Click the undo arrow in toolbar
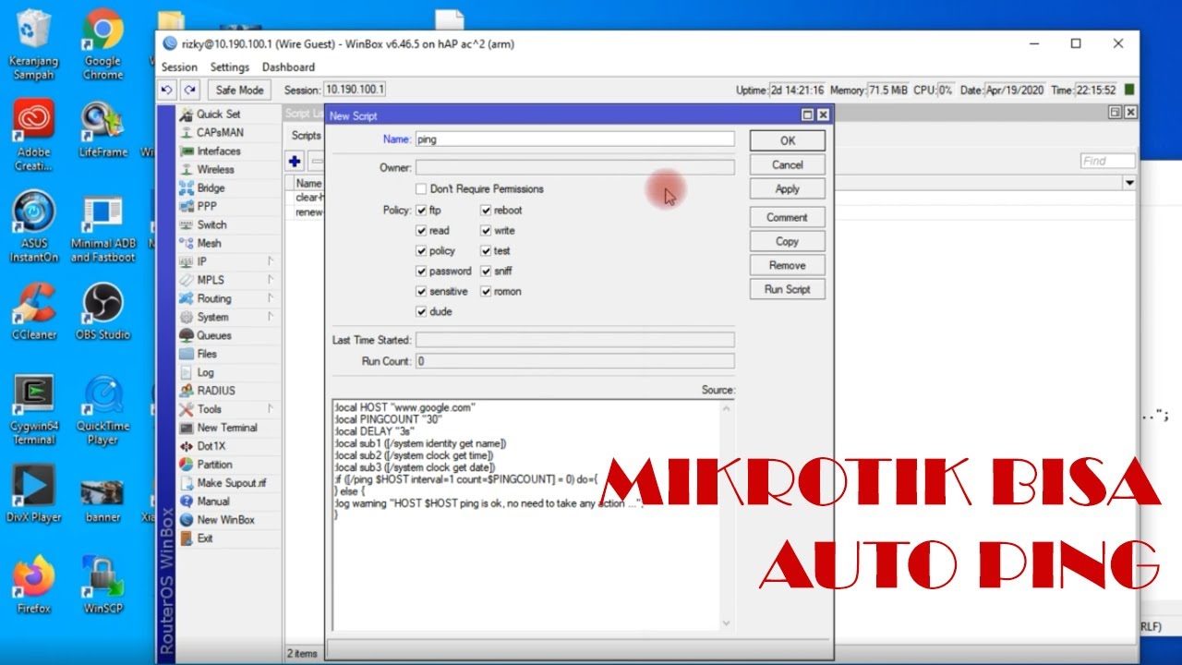This screenshot has height=665, width=1182. click(167, 90)
